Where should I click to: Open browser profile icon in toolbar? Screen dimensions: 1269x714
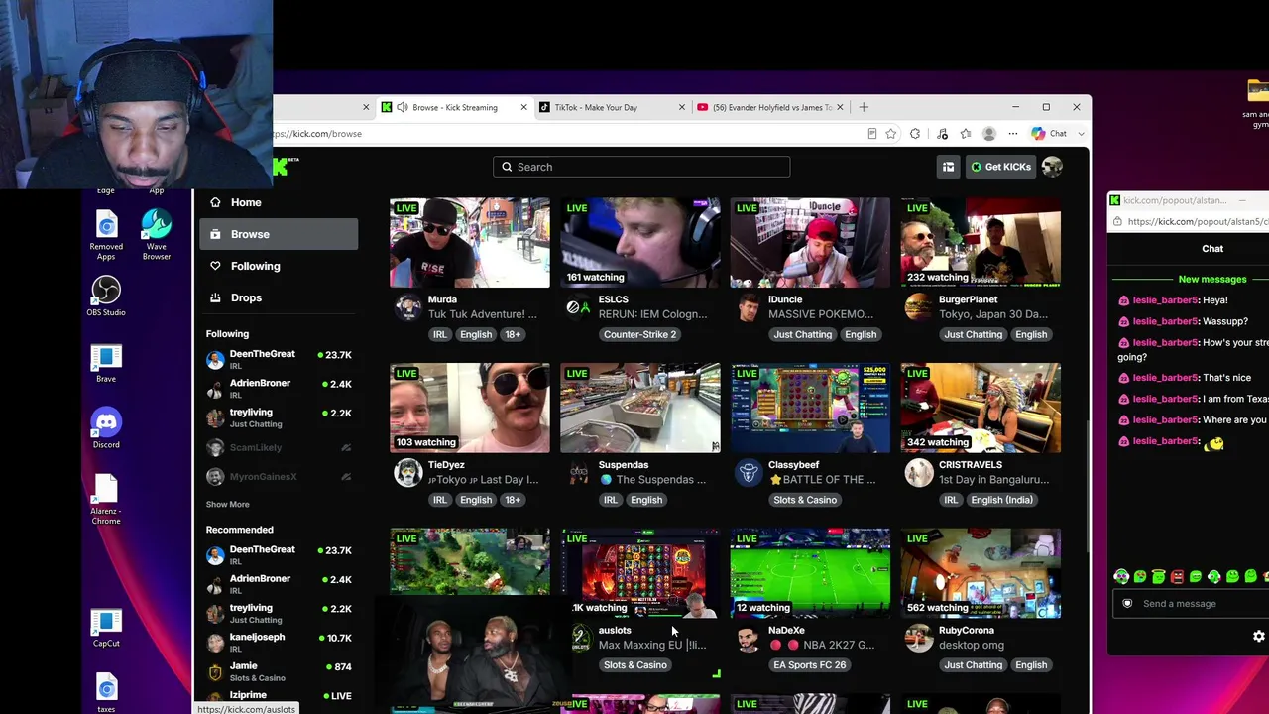pyautogui.click(x=989, y=134)
